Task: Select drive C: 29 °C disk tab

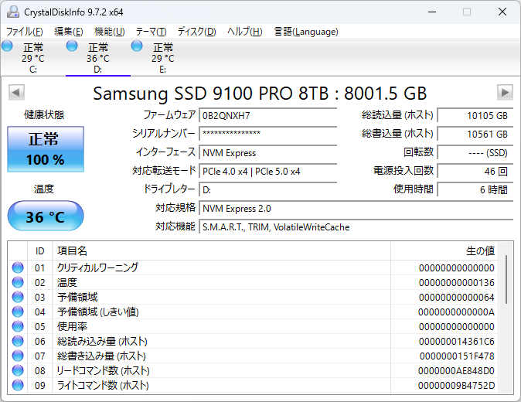Action: tap(33, 58)
